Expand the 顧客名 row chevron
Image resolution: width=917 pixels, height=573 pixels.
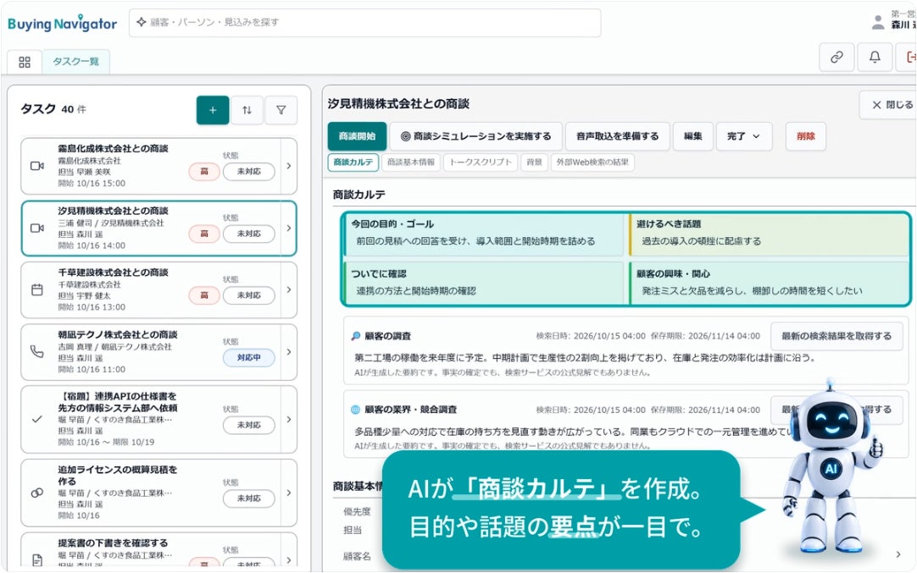tap(898, 554)
